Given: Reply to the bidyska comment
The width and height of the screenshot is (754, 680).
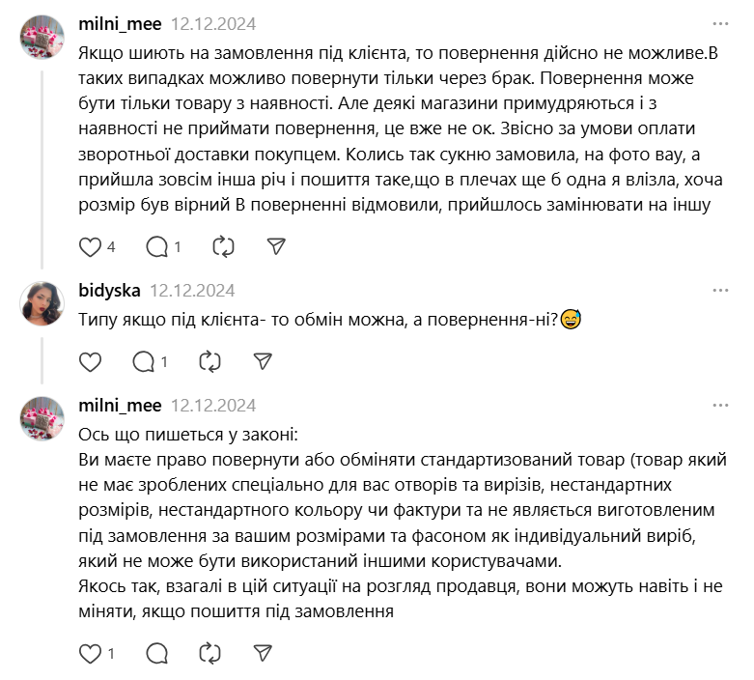Looking at the screenshot, I should [x=144, y=361].
